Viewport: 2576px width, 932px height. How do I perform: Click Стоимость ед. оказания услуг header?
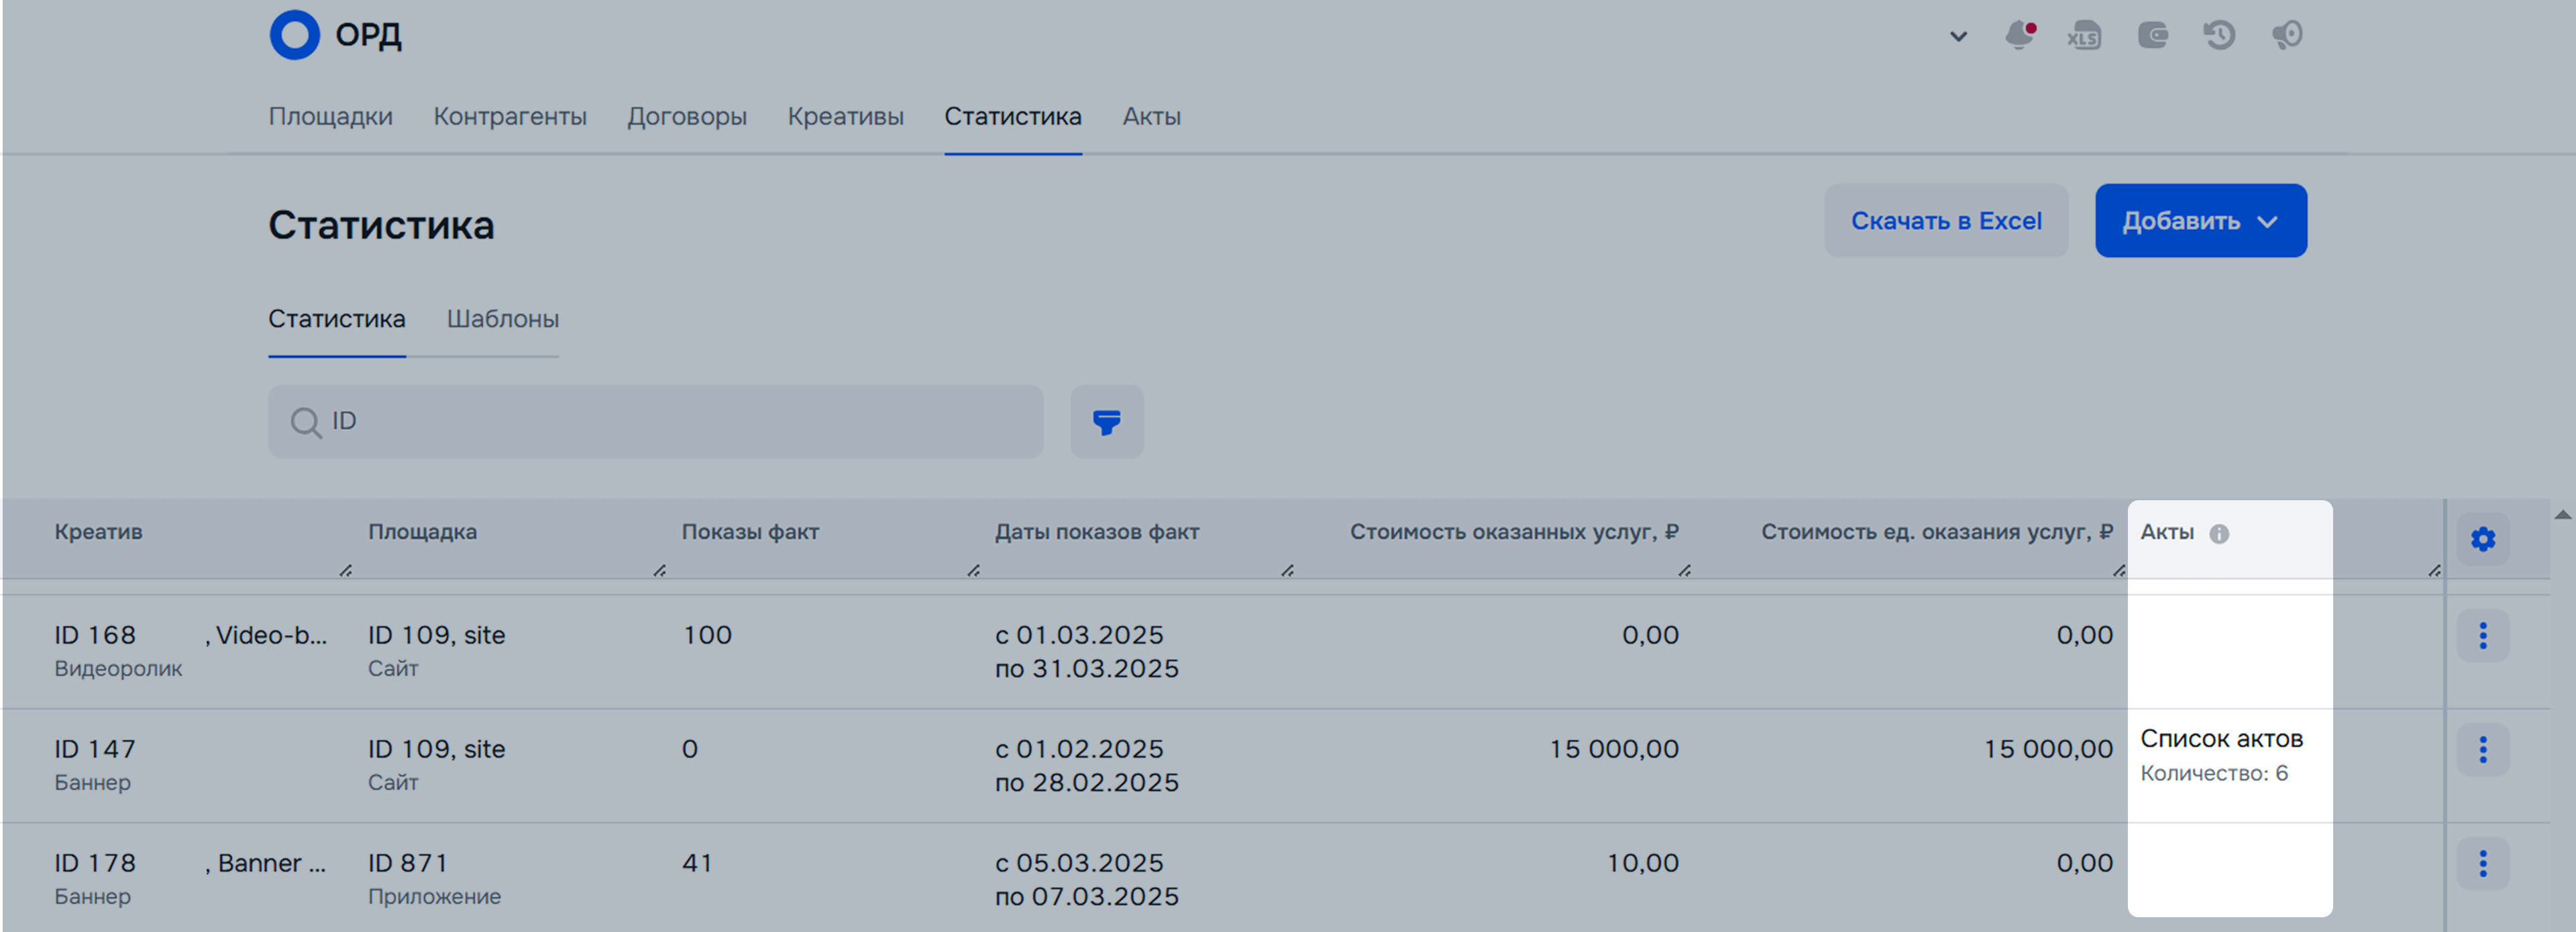tap(1937, 532)
